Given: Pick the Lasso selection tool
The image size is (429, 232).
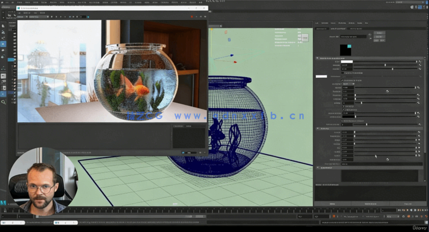Looking at the screenshot, I should (x=3, y=32).
